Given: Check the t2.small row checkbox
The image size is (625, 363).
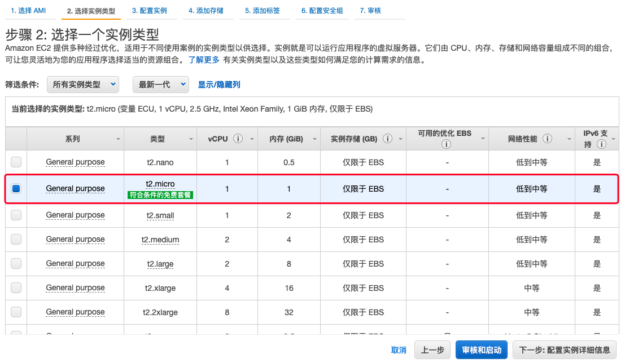Looking at the screenshot, I should (x=16, y=215).
